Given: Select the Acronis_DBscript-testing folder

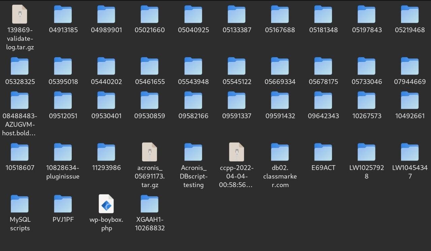Looking at the screenshot, I should click(x=193, y=152).
